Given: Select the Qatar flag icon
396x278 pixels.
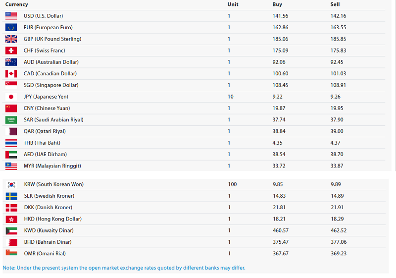Looking at the screenshot, I should (x=11, y=131).
